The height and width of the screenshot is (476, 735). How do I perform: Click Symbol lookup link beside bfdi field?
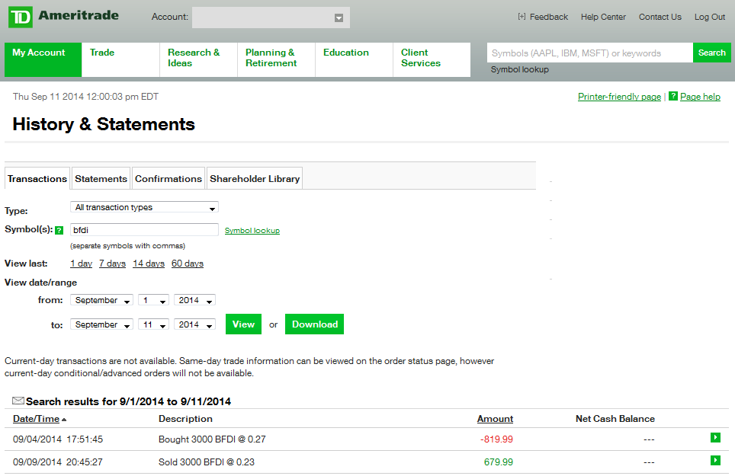coord(252,230)
